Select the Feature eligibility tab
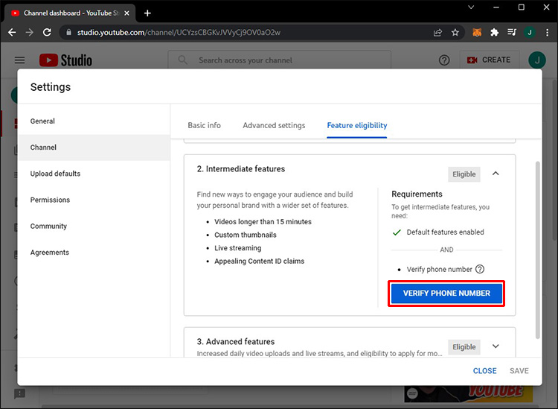 click(357, 125)
